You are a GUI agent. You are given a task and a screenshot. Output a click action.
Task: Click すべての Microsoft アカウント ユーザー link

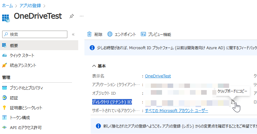[176, 110]
